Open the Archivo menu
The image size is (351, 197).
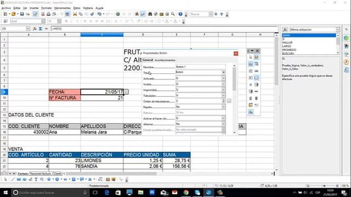pyautogui.click(x=6, y=8)
